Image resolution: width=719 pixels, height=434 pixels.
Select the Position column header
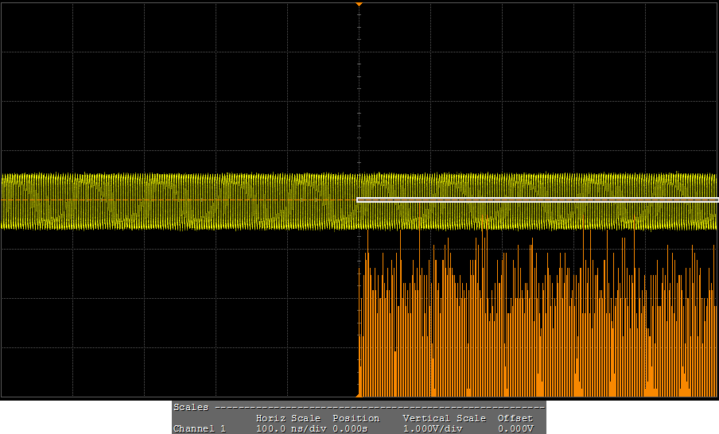pyautogui.click(x=356, y=418)
